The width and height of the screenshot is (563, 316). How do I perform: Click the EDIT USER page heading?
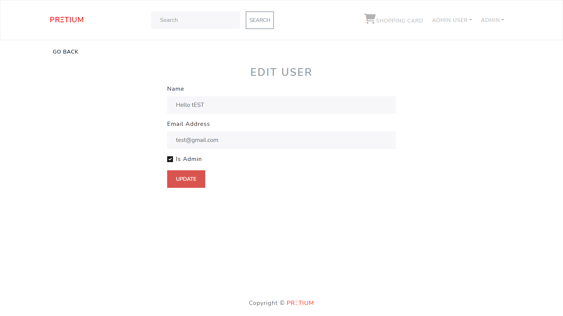click(x=281, y=72)
